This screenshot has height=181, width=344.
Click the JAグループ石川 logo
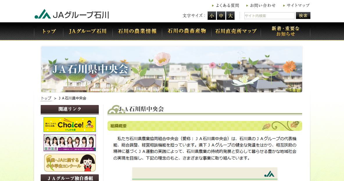(x=72, y=15)
